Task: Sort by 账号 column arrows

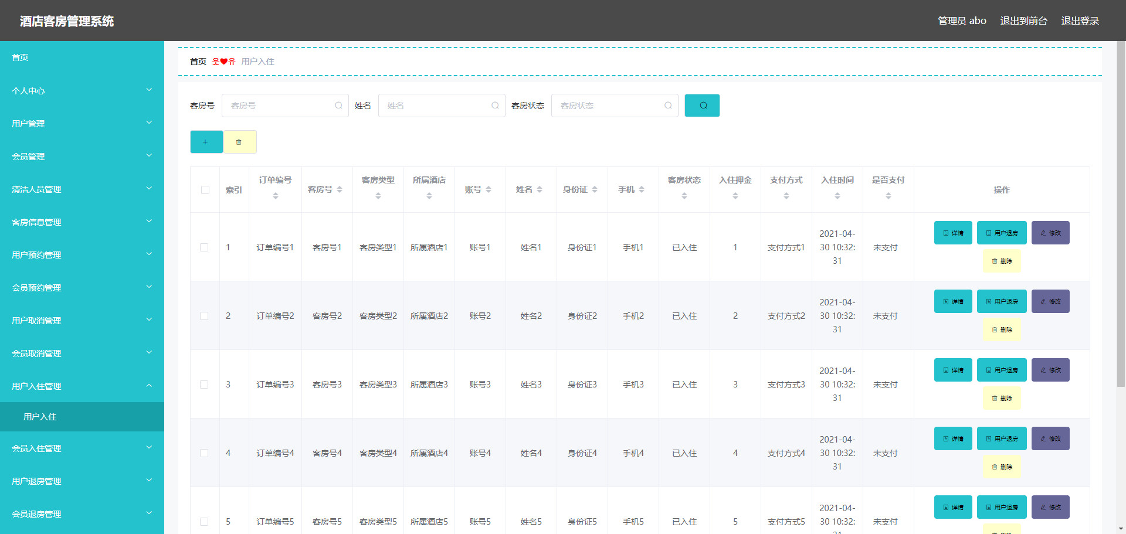Action: pyautogui.click(x=489, y=189)
